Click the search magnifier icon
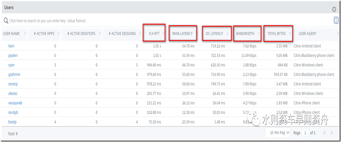Viewport: 341px width, 142px height. click(x=6, y=21)
